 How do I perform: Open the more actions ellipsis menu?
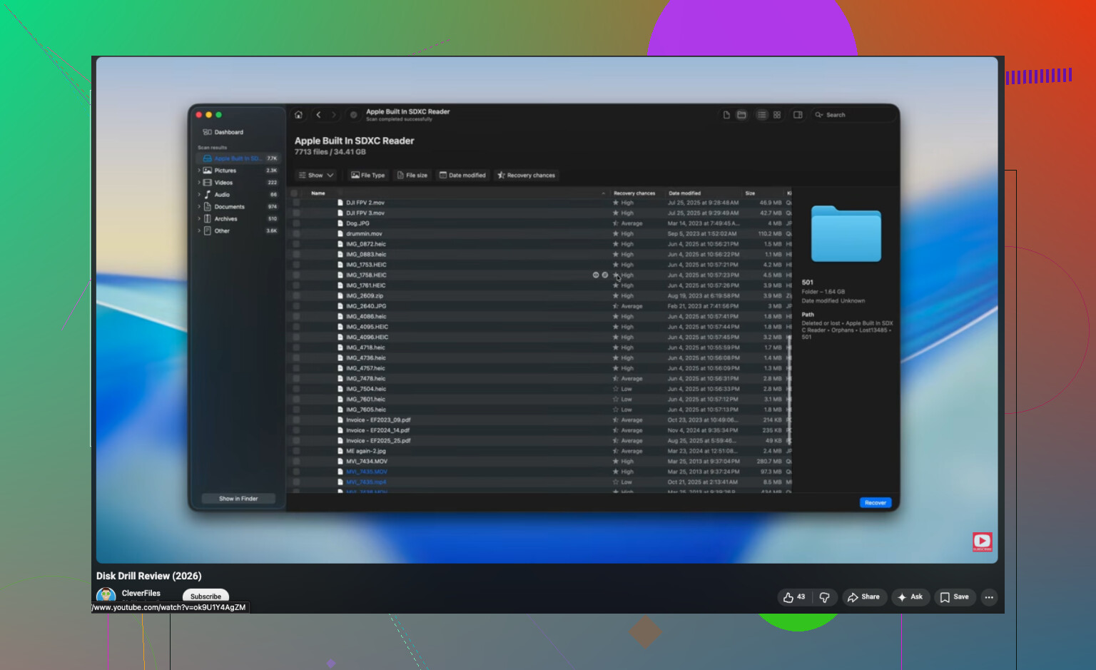[x=989, y=597]
